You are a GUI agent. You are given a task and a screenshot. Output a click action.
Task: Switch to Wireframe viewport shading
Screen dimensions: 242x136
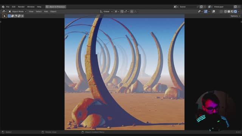coord(225,11)
